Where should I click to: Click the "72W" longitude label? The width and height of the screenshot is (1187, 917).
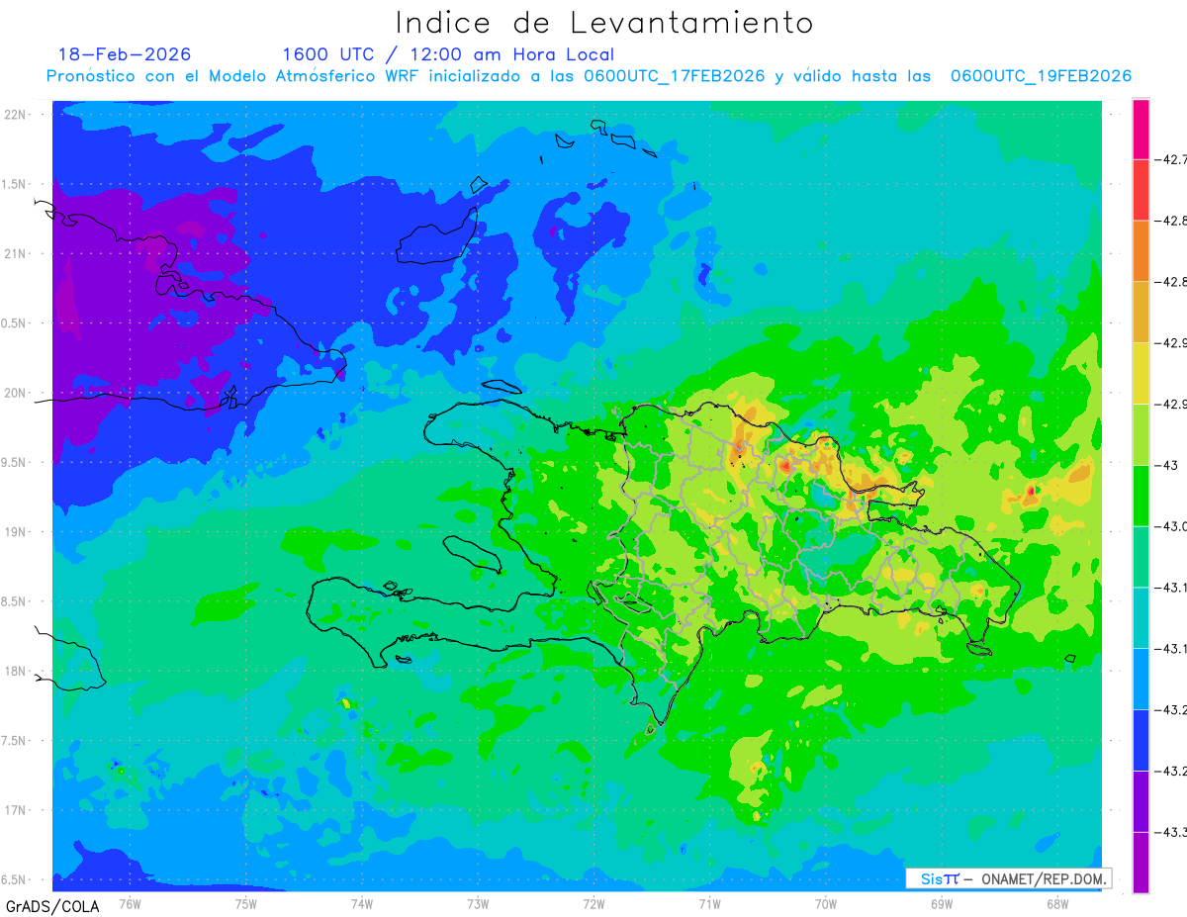[593, 903]
